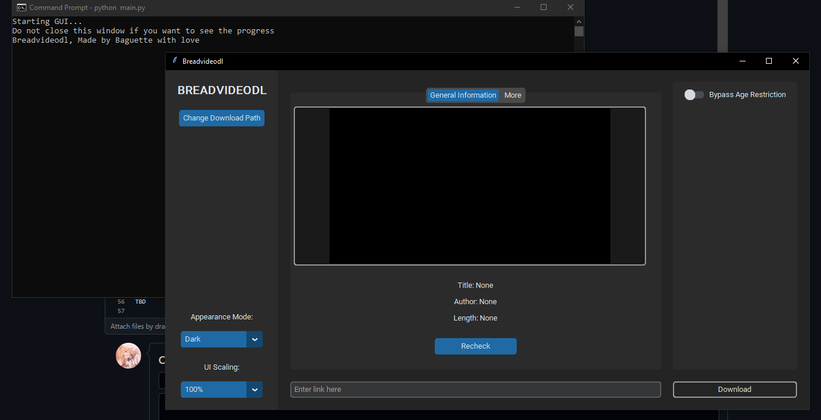This screenshot has height=420, width=821.
Task: Expand the 100% scaling dropdown chevron
Action: 255,390
